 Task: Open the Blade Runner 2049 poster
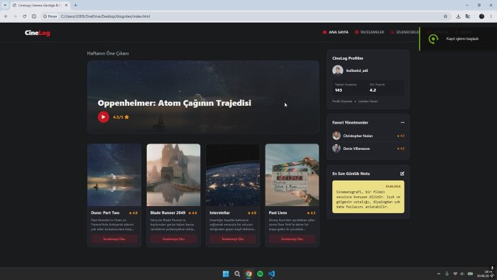173,175
